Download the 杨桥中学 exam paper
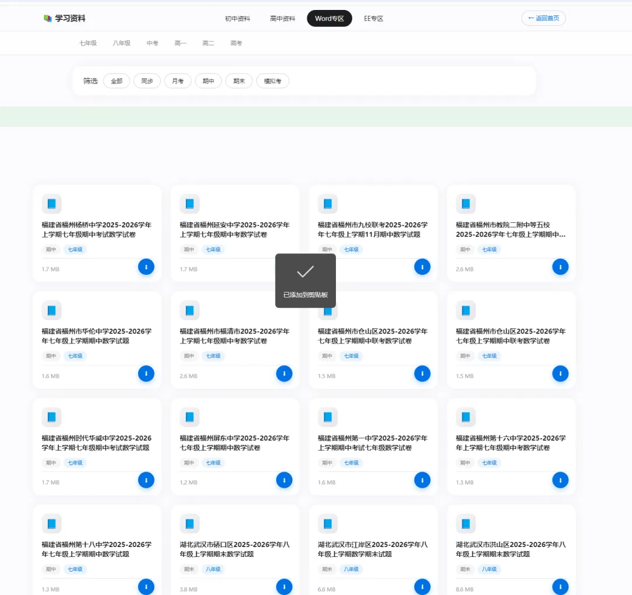Image resolution: width=632 pixels, height=595 pixels. tap(146, 267)
